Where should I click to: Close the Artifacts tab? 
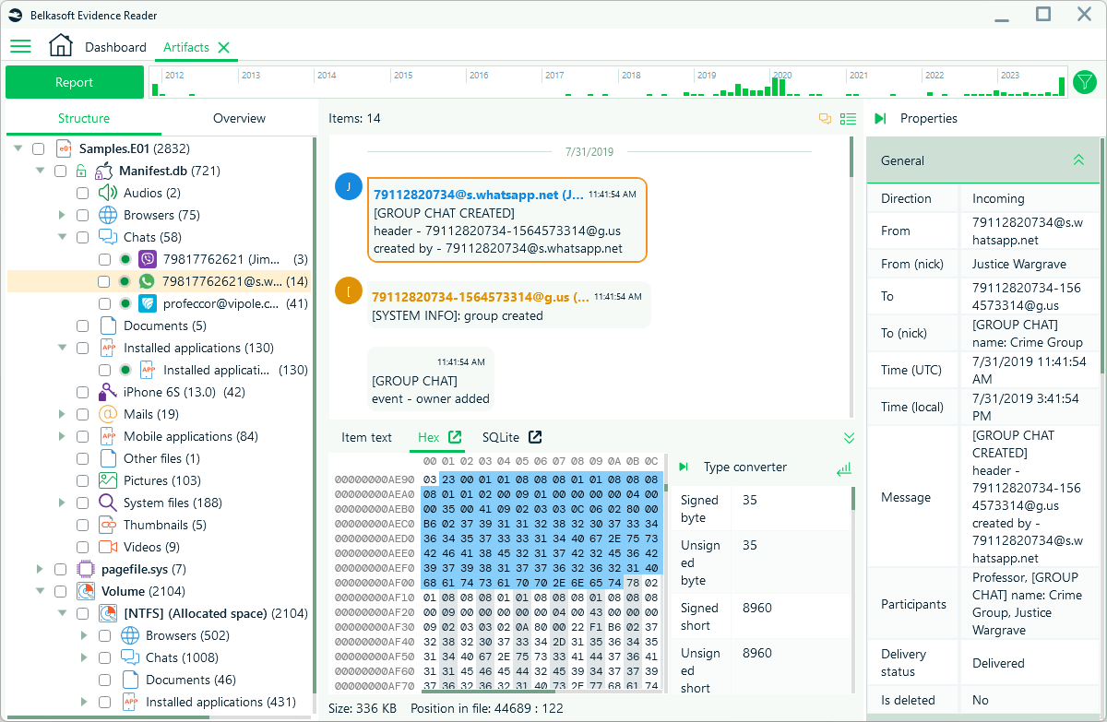[x=223, y=47]
